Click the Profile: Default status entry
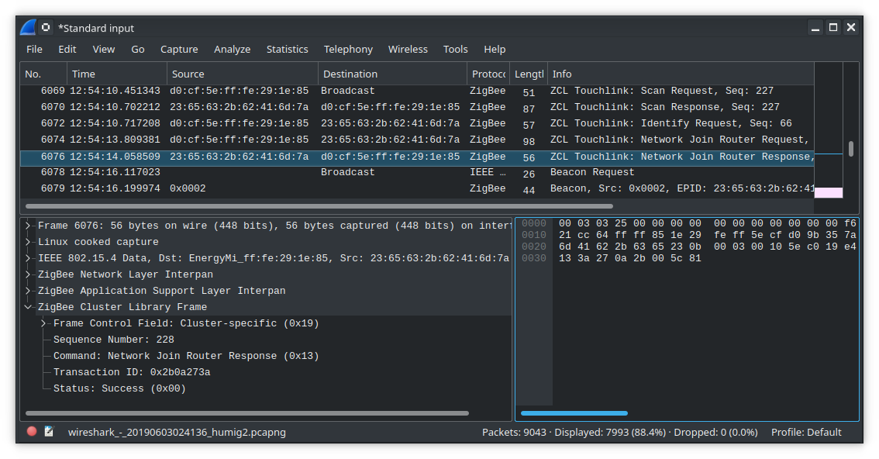The width and height of the screenshot is (879, 459). pyautogui.click(x=806, y=432)
